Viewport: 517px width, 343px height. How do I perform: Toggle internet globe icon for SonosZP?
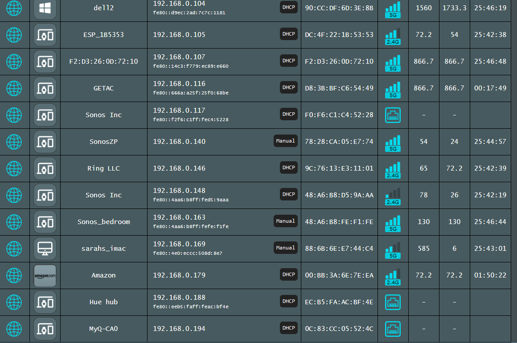[14, 142]
